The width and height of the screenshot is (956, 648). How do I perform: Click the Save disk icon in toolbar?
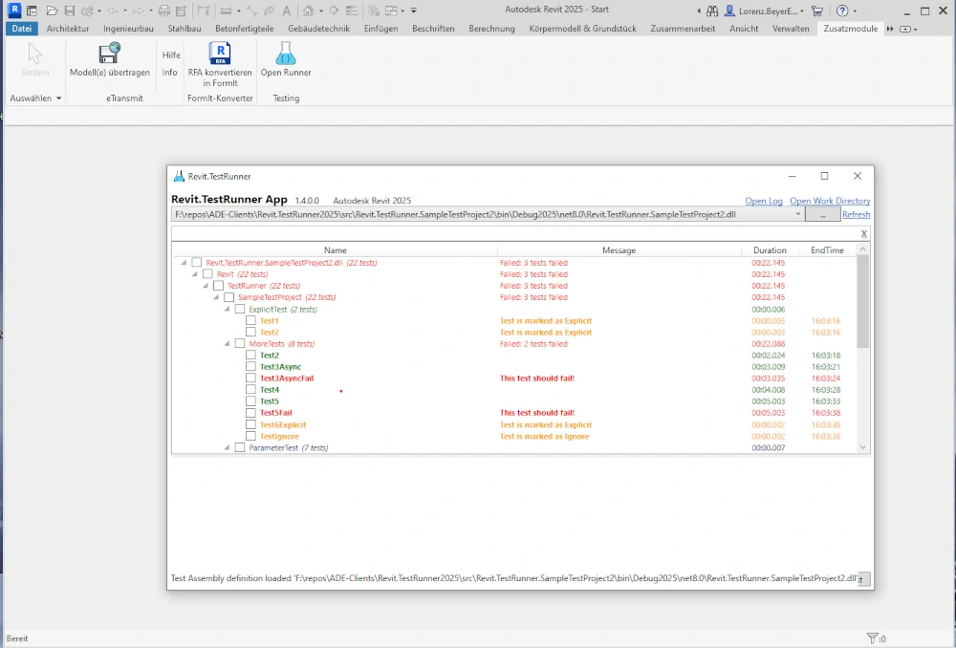[x=70, y=11]
